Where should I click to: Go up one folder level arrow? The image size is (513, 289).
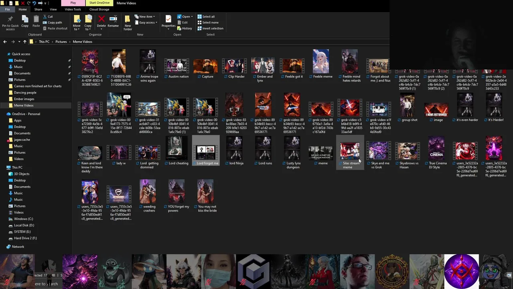pos(24,42)
